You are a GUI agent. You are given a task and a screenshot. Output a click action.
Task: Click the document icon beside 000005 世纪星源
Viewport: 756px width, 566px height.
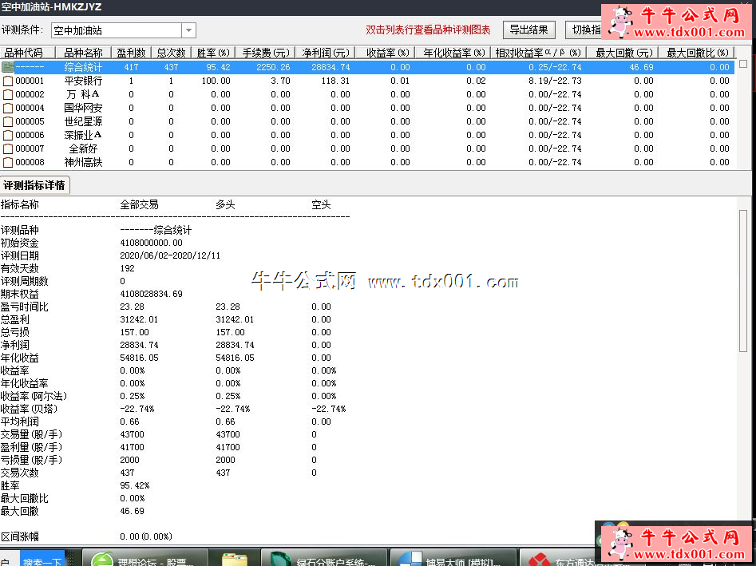point(8,121)
